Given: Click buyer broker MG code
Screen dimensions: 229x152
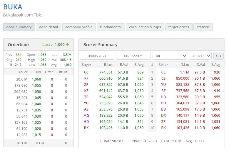Looking at the screenshot, I should click(86, 116).
